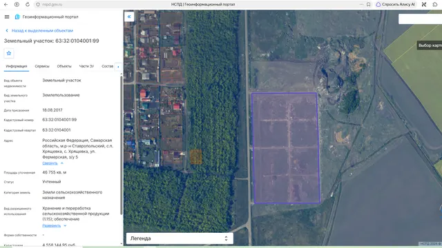Screen dimensions: 442x248
Task: Click the Геоинформационный портал logo icon
Action: tap(17, 17)
